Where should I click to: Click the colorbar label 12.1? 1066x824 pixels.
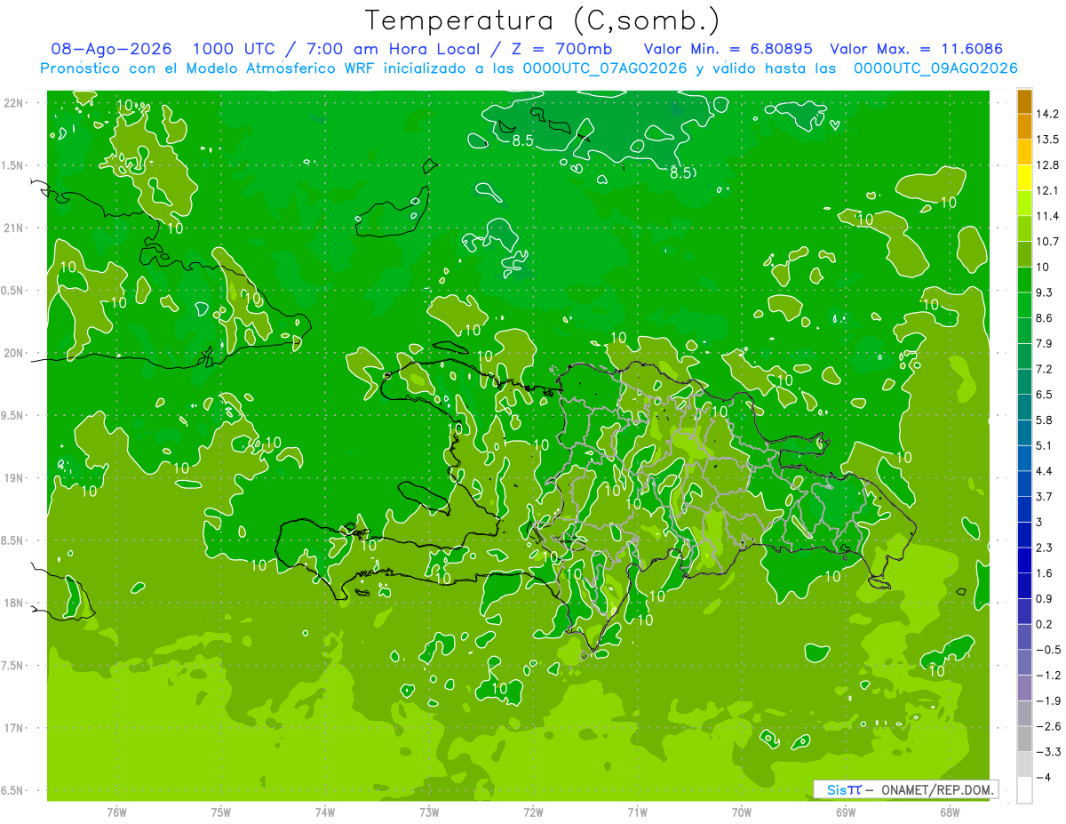[1047, 190]
